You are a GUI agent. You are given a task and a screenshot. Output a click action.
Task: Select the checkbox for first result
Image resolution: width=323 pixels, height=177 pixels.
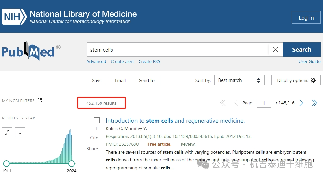97,120
